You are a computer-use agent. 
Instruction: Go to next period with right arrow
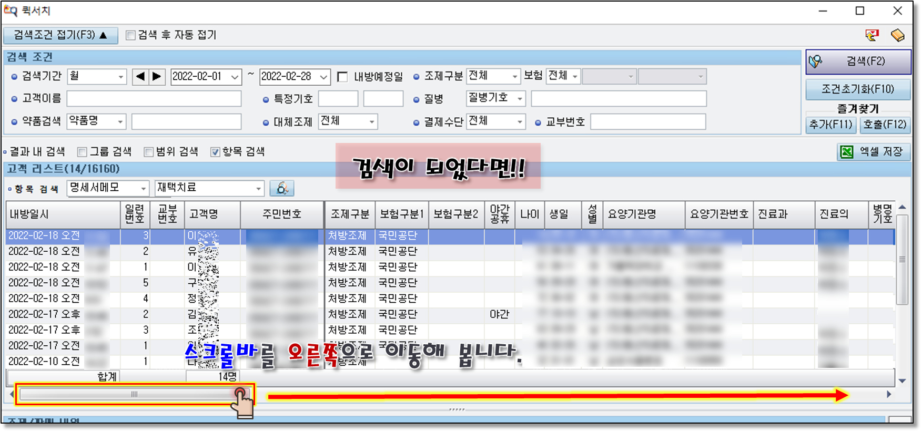157,77
